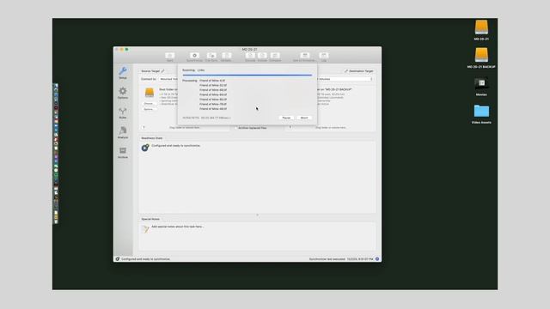Click the Exclude toolbar icon
The width and height of the screenshot is (550, 309).
coord(250,56)
